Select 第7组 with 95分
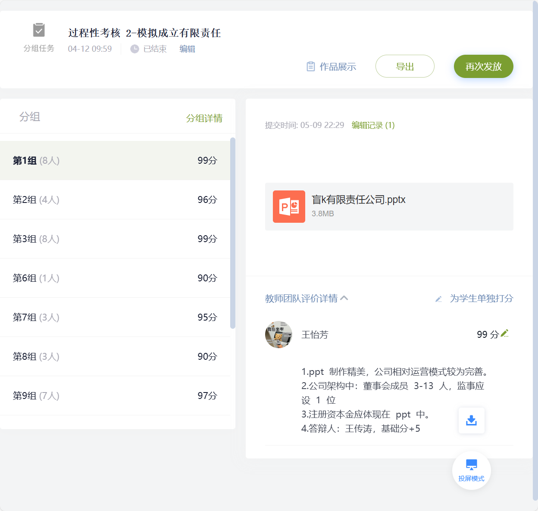 (115, 317)
